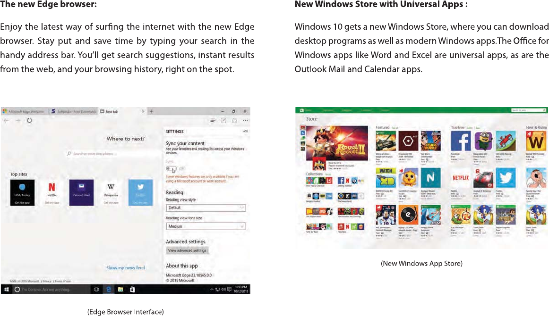Click the taskbar clock showing 10:53 PM
The image size is (549, 316).
(x=241, y=289)
